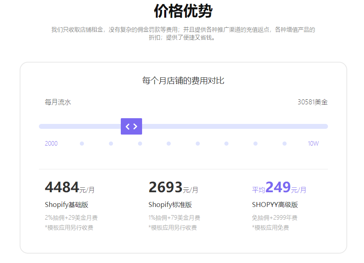Select the 2000 minimum slider label
The width and height of the screenshot is (364, 263).
(51, 144)
